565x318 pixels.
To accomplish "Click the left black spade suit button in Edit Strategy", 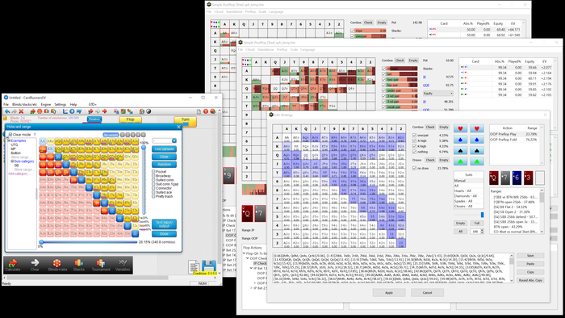I will [460, 151].
